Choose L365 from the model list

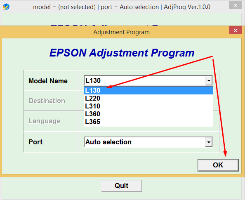[x=148, y=122]
